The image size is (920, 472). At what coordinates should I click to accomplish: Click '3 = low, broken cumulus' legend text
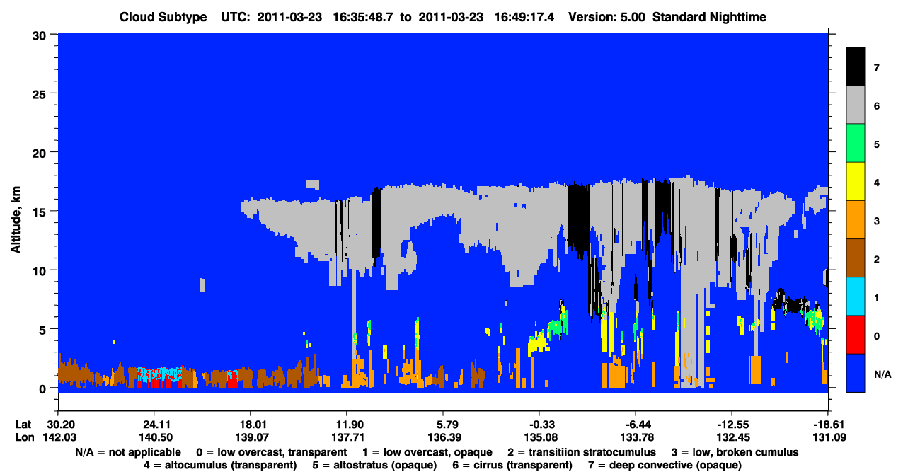[x=735, y=452]
